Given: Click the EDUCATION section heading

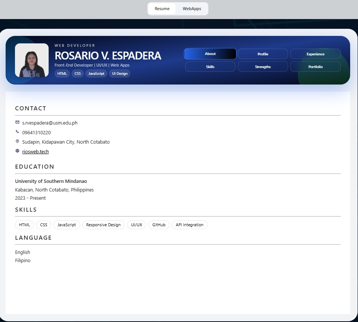Looking at the screenshot, I should pyautogui.click(x=35, y=167).
